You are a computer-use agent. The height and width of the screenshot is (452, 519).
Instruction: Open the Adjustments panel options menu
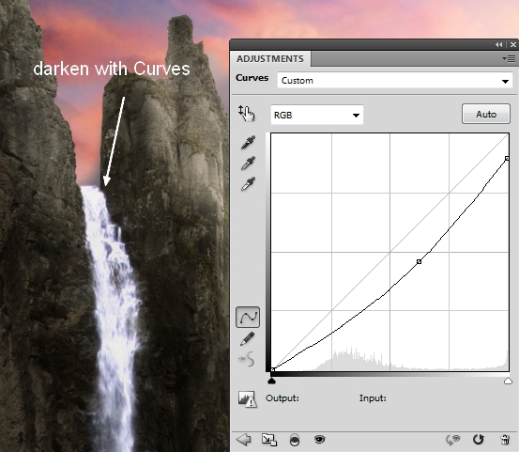tap(509, 59)
